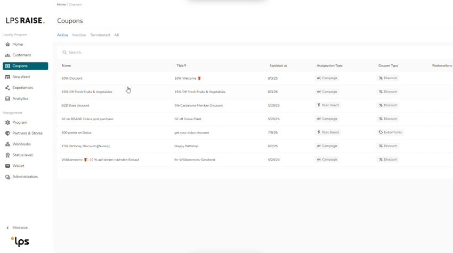Click the Experiences share-like icon
Screen dimensions: 453x253
point(7,88)
